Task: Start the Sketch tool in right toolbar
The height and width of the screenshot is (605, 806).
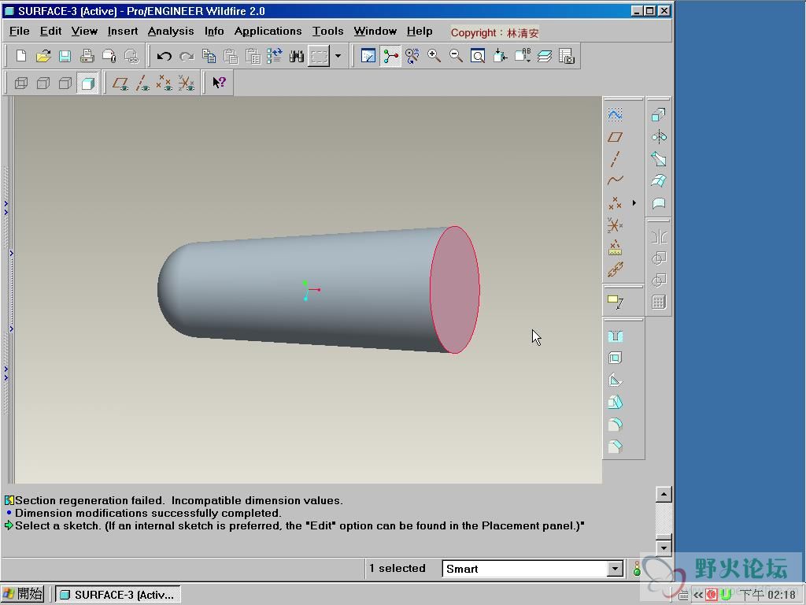Action: coord(616,114)
